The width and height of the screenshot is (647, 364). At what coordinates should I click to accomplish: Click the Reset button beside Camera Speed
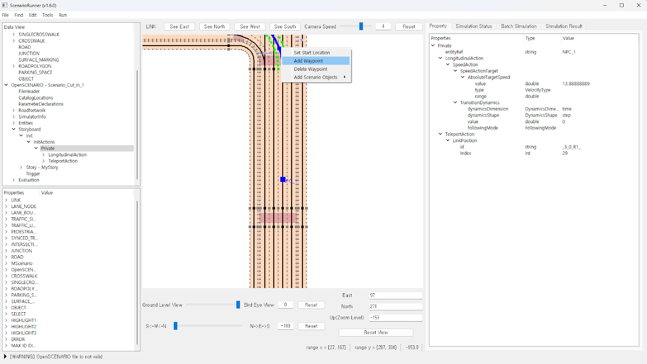(x=408, y=27)
